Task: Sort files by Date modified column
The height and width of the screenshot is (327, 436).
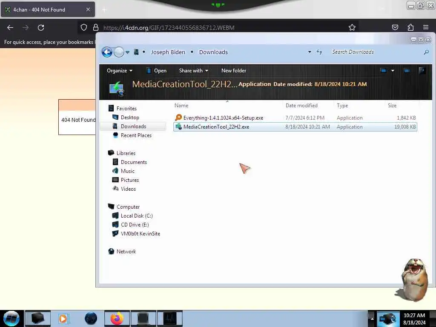Action: tap(301, 106)
